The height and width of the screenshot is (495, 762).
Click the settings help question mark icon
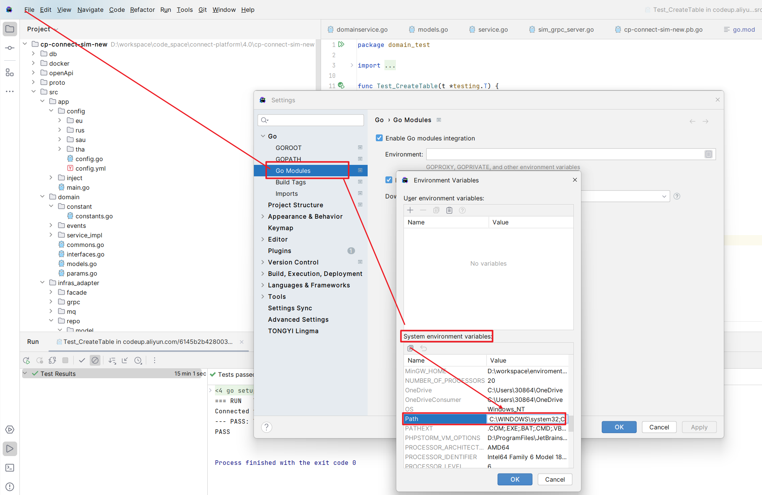267,427
